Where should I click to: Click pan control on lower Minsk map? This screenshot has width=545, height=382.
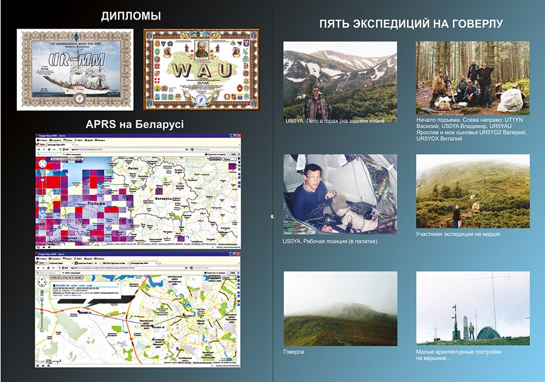coord(43,283)
